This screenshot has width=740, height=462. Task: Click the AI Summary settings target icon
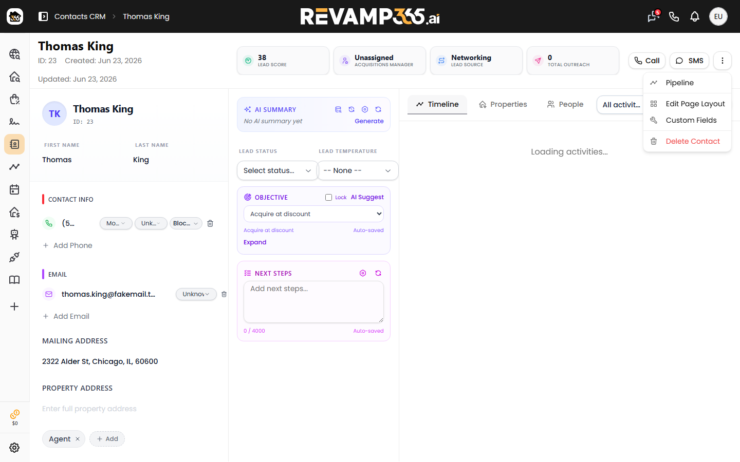coord(365,109)
